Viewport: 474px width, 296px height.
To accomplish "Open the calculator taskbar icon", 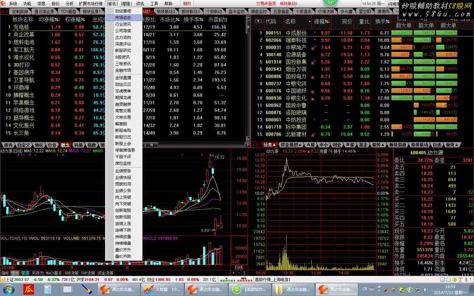I will click(48, 290).
